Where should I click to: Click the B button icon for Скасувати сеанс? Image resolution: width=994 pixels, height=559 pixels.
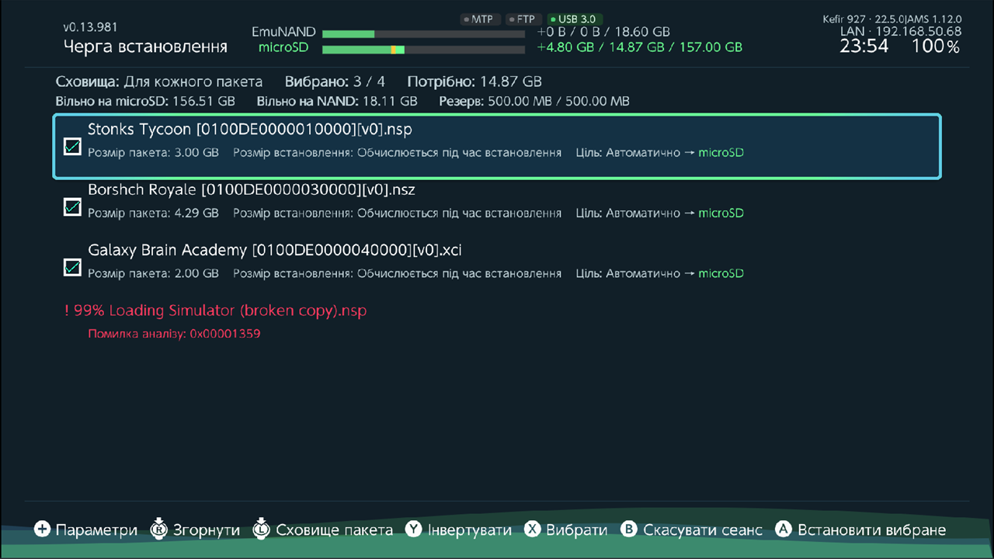pyautogui.click(x=630, y=529)
